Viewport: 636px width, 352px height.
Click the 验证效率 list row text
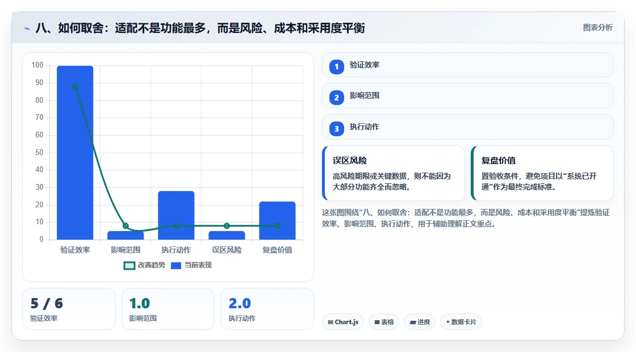point(365,65)
